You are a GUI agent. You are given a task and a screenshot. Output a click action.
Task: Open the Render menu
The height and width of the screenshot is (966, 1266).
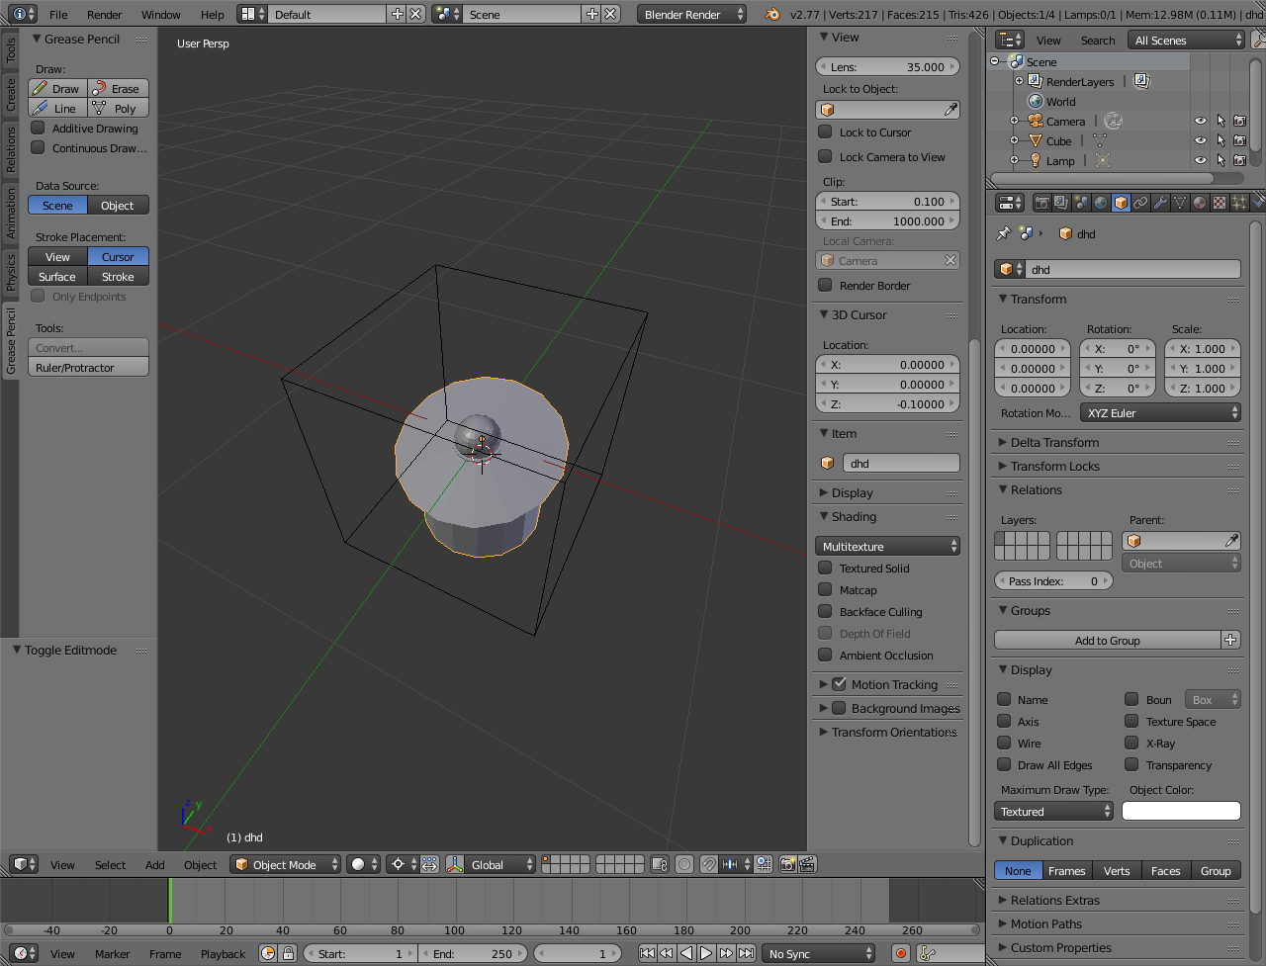(x=104, y=15)
